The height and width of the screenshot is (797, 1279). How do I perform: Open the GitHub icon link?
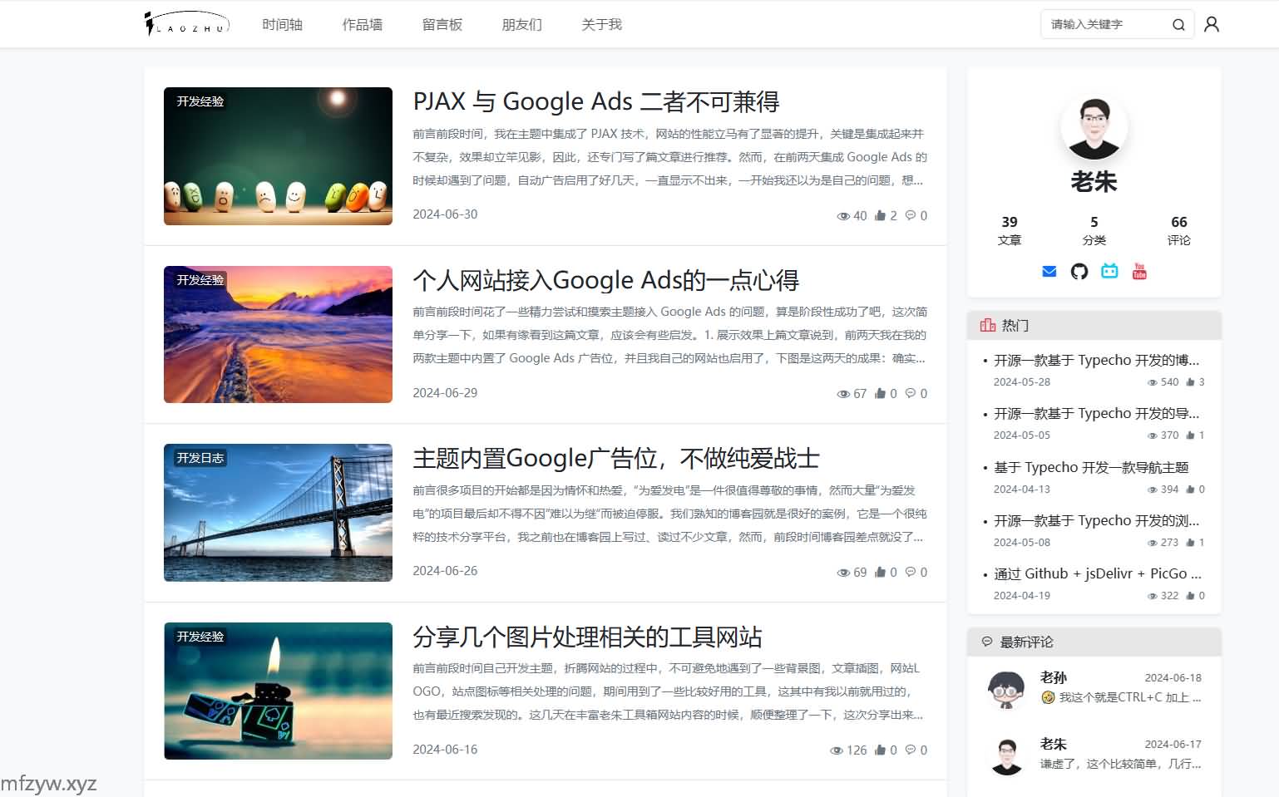[1079, 272]
